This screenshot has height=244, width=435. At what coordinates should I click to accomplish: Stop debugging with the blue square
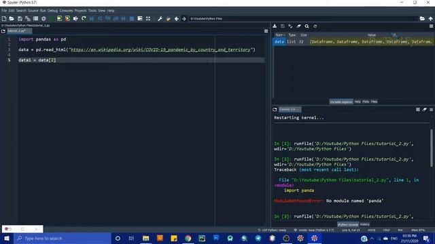[132, 18]
